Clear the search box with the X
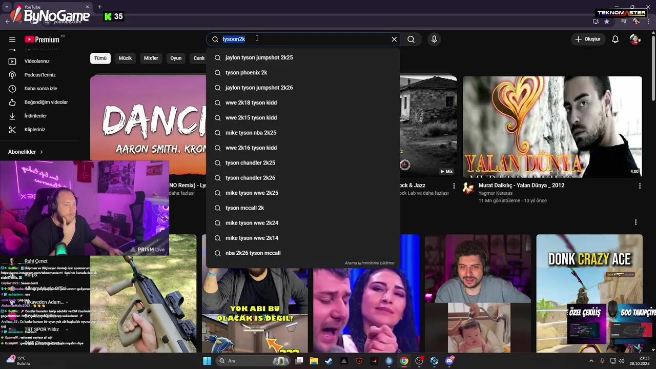Viewport: 656px width, 369px height. pyautogui.click(x=394, y=39)
